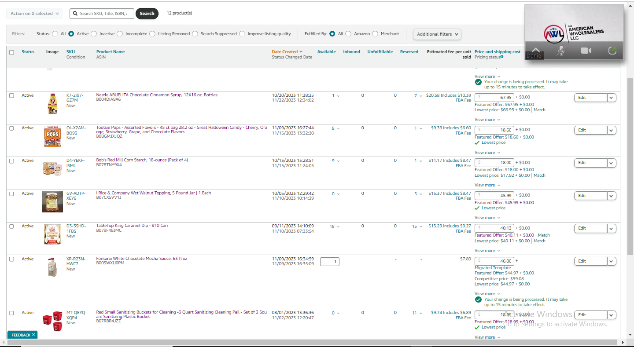Viewport: 634px width, 347px height.
Task: Open TableTop King Caramel Dip image
Action: (52, 234)
